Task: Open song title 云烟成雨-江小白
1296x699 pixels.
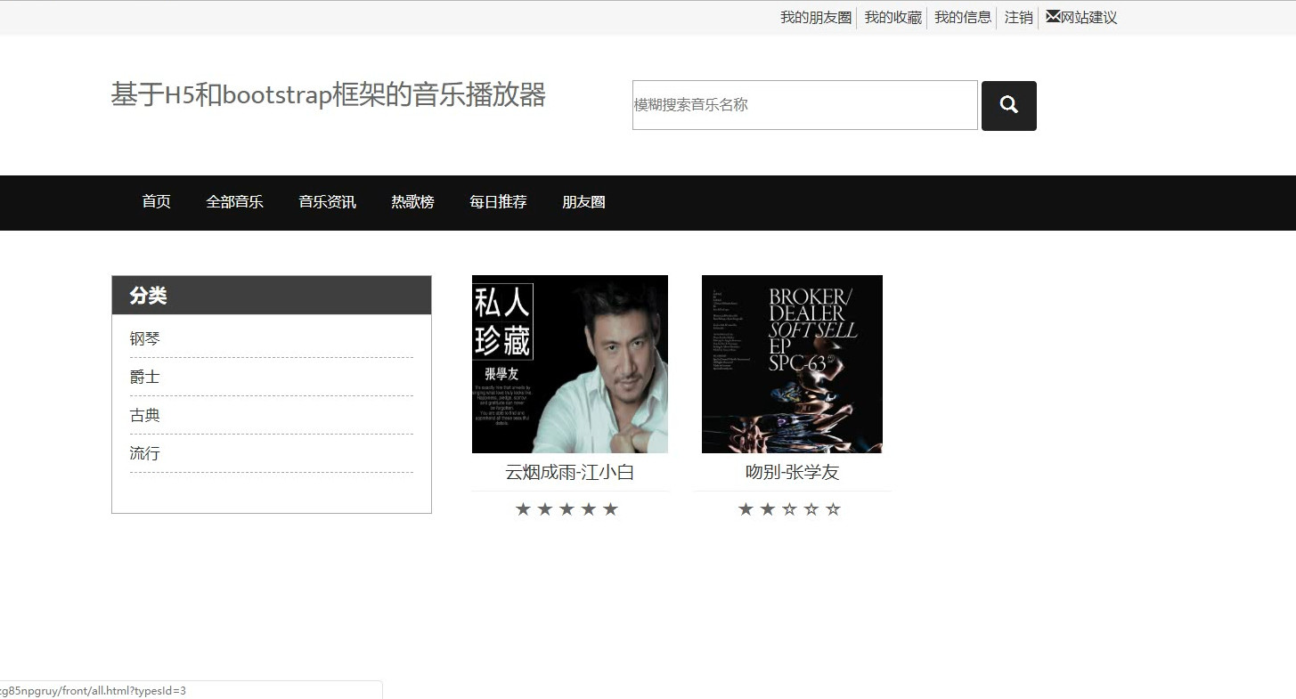Action: click(569, 473)
